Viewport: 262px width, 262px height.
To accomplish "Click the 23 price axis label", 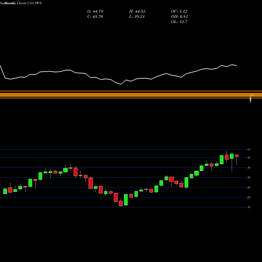I will [x=249, y=198].
